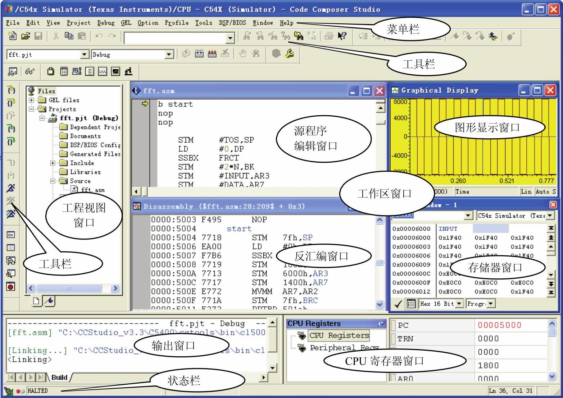
Task: Undo the last edit with the Undo arrow
Action: tap(99, 36)
